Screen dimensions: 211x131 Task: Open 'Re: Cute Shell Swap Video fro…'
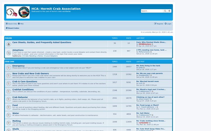(151, 129)
